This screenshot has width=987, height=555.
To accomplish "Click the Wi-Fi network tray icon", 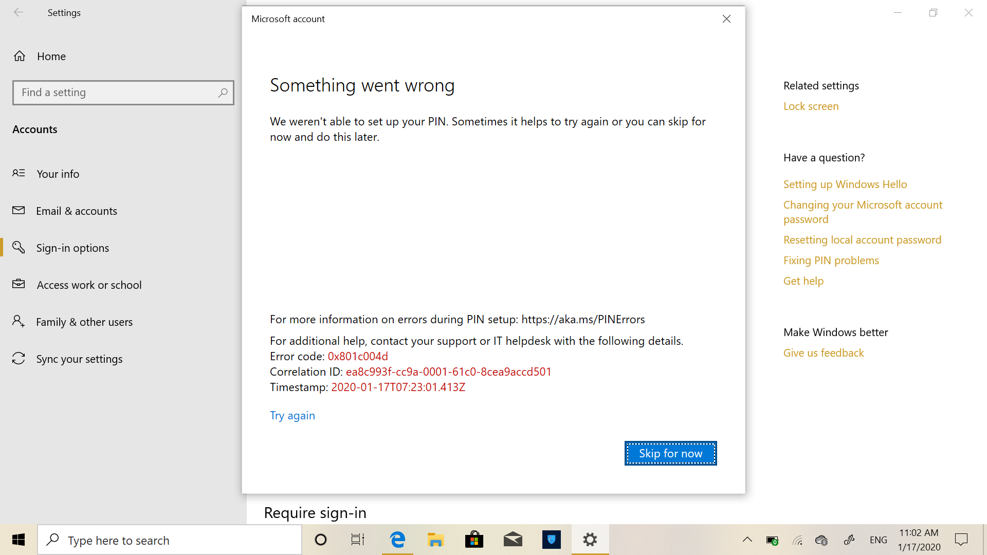I will click(x=797, y=540).
